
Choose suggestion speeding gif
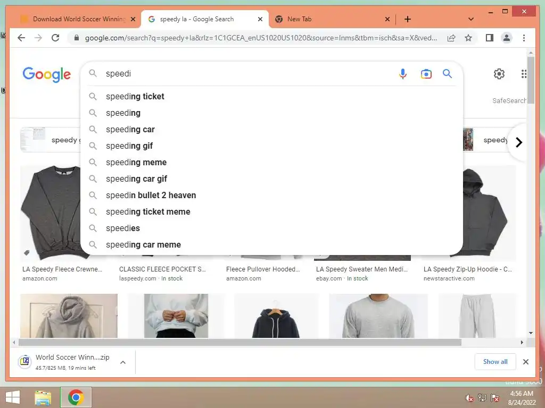271,146
